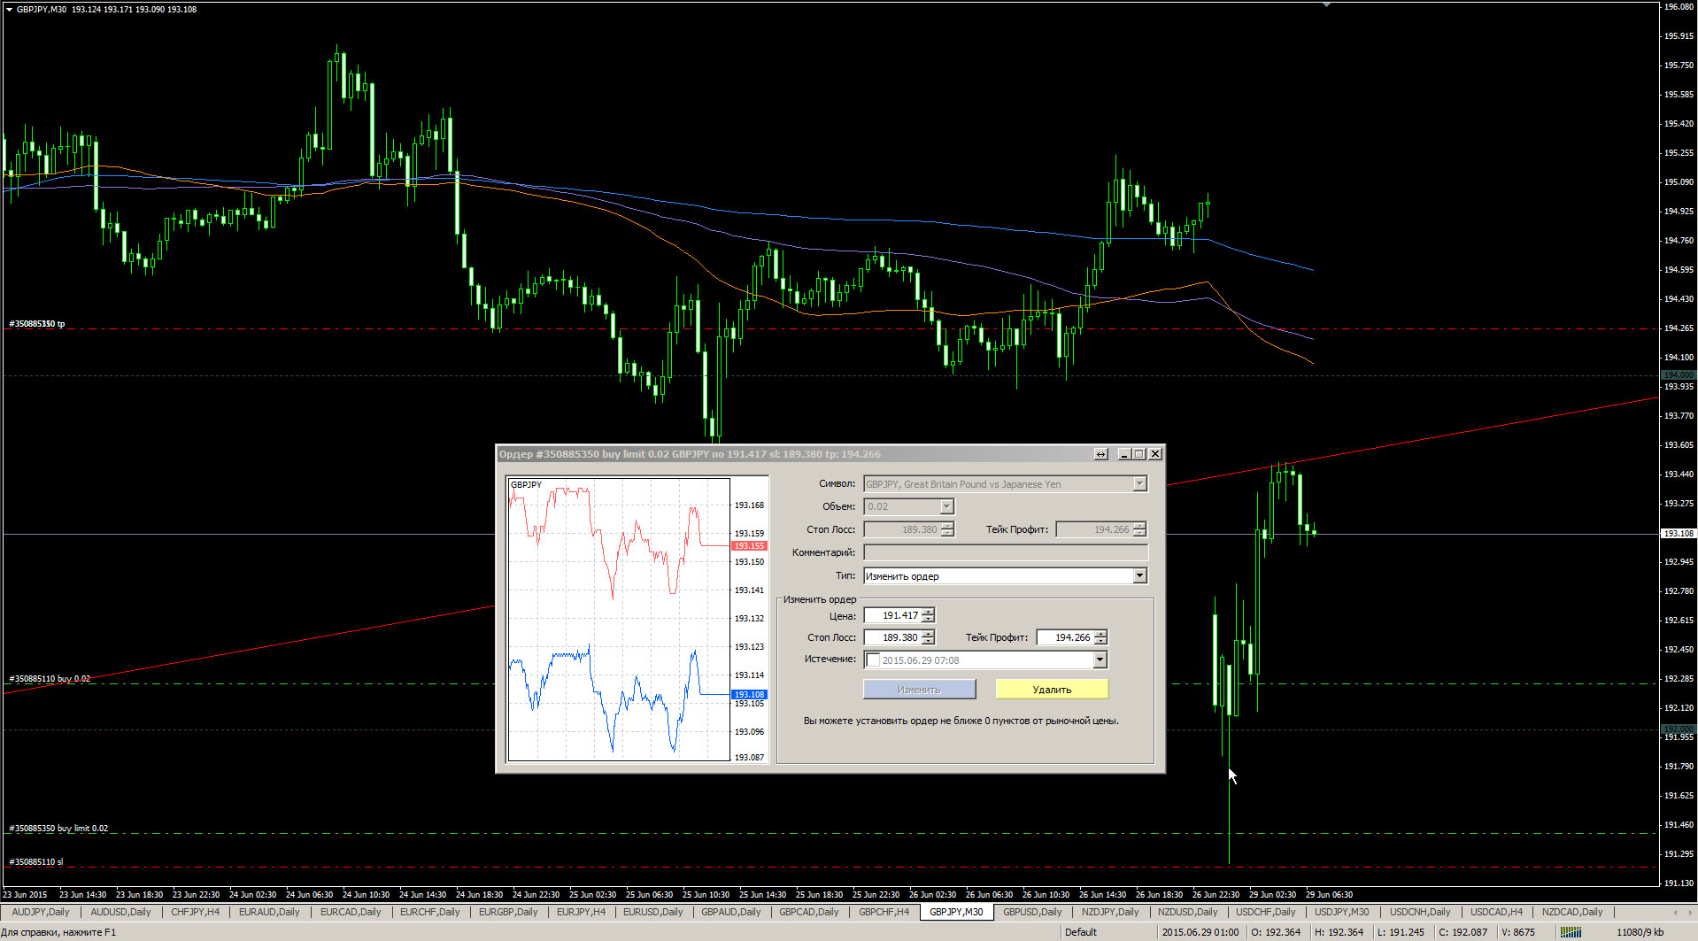This screenshot has width=1698, height=941.
Task: Click the V: 8675 volume status entry
Action: click(1517, 932)
